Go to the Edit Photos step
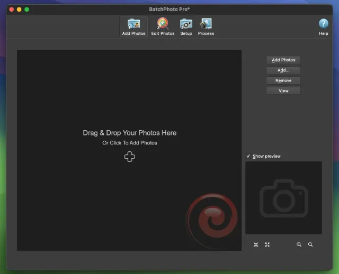339x274 pixels. (x=163, y=27)
